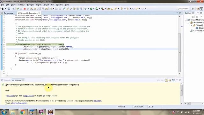Click the Use Step Filters icon
This screenshot has width=204, height=115.
coord(47,9)
